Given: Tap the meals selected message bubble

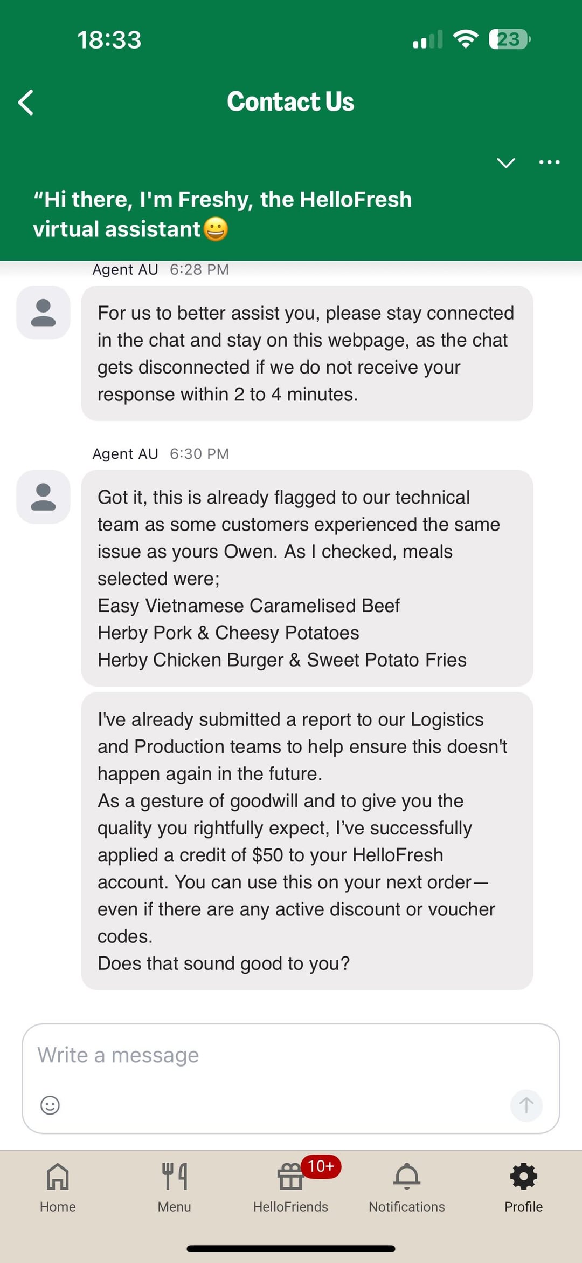Looking at the screenshot, I should coord(307,578).
